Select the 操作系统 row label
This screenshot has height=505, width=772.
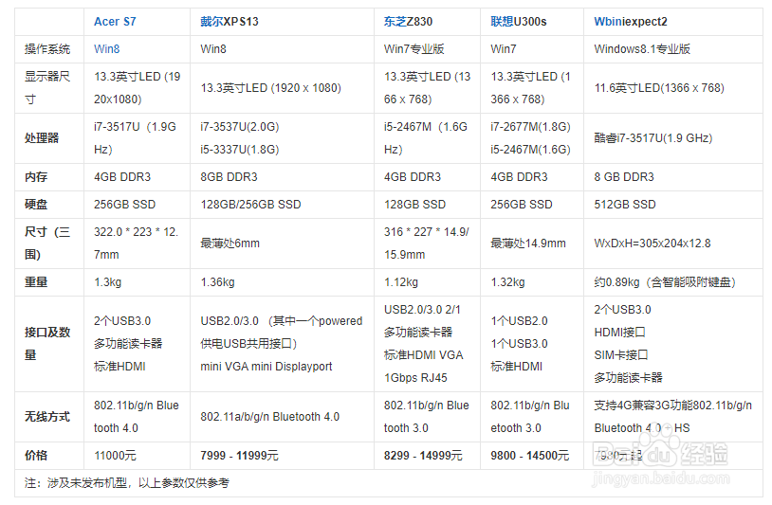pyautogui.click(x=47, y=49)
